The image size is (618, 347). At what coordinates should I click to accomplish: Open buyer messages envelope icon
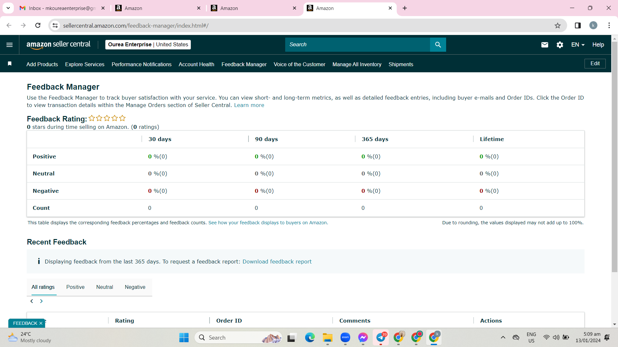tap(545, 45)
